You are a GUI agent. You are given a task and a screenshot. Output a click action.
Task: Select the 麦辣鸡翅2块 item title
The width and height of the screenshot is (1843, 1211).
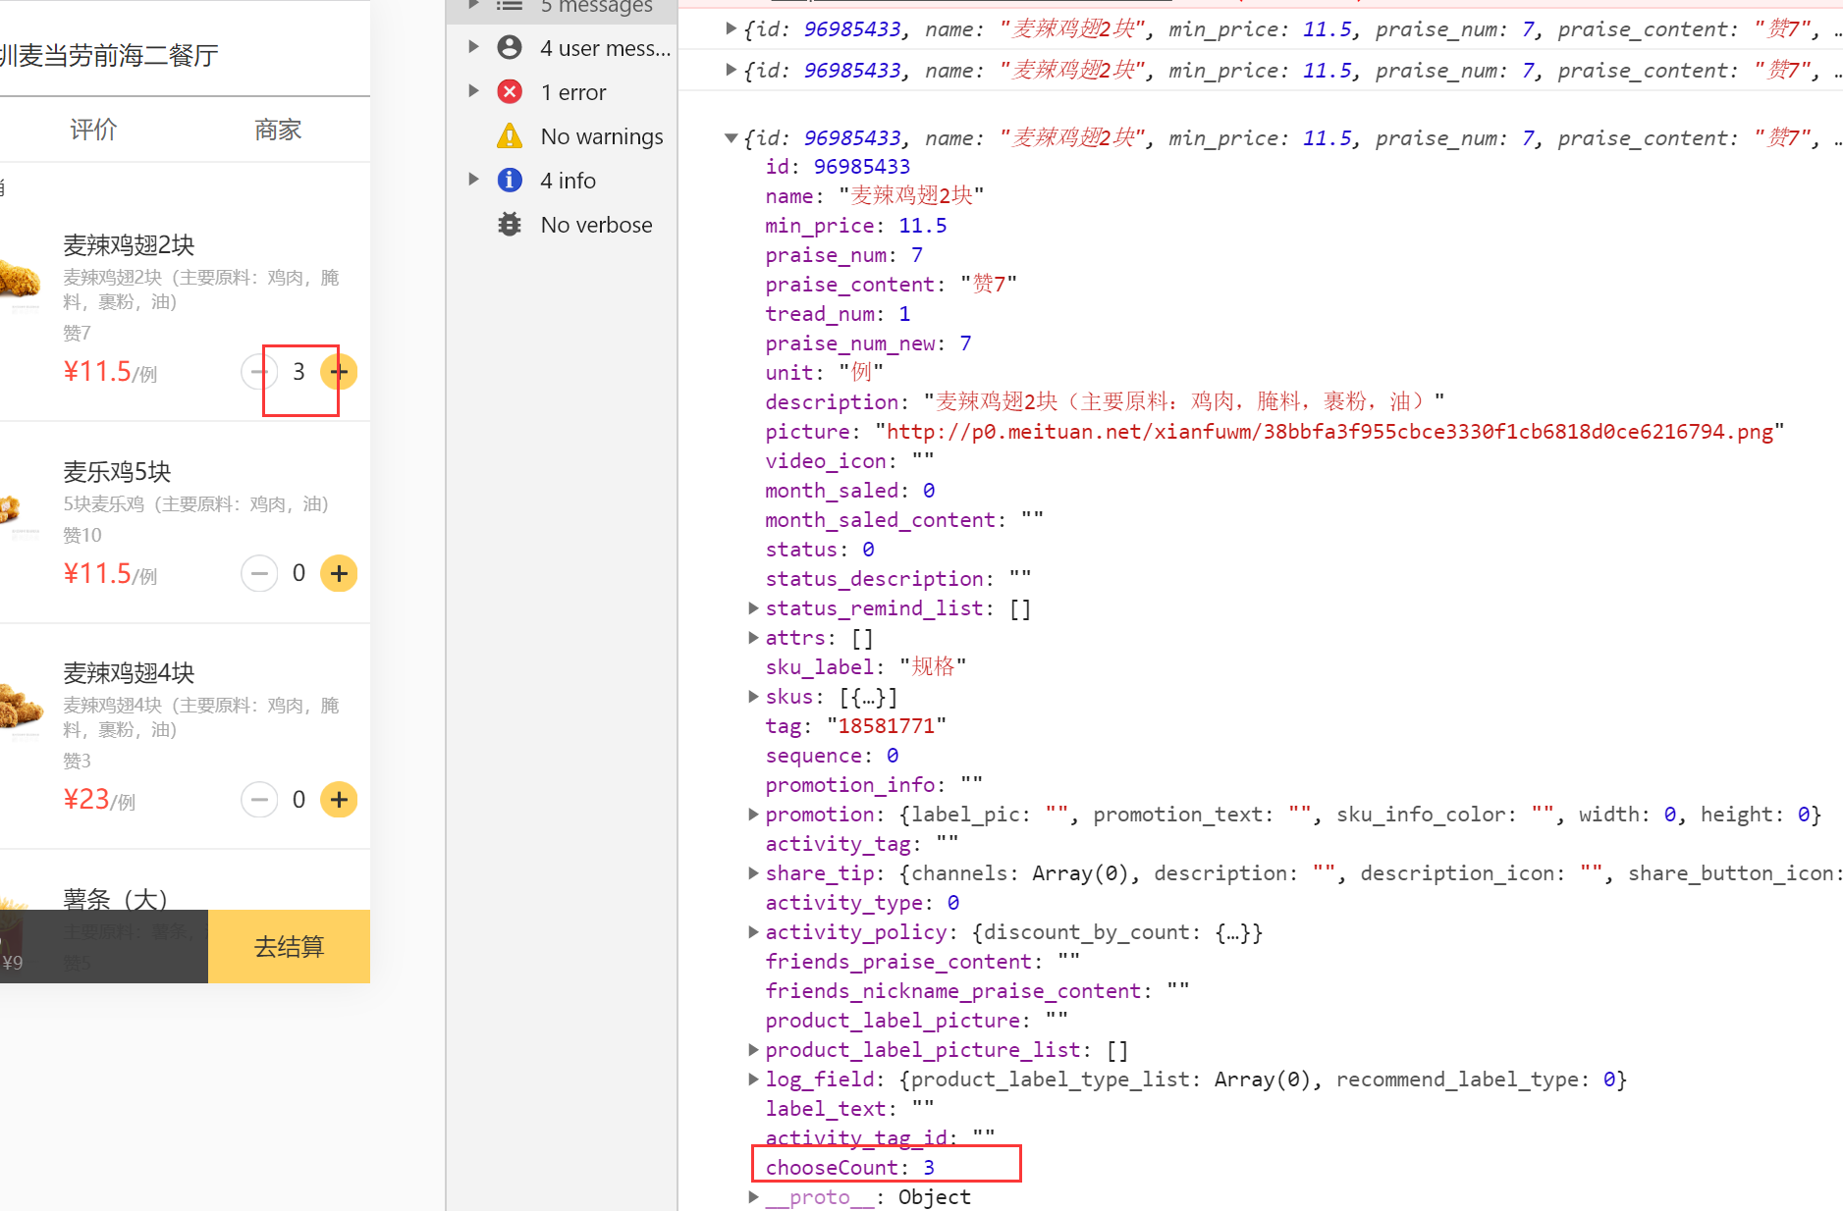129,244
